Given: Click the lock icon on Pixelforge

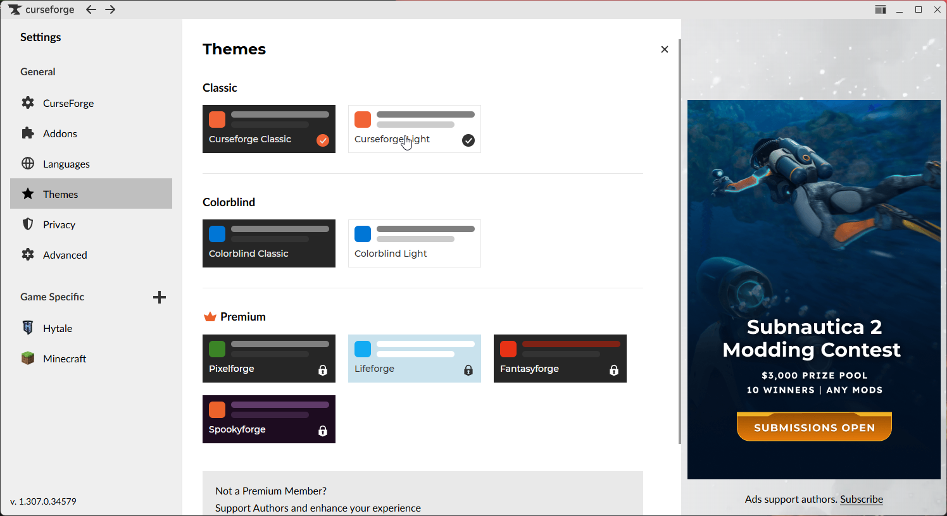Looking at the screenshot, I should tap(323, 371).
